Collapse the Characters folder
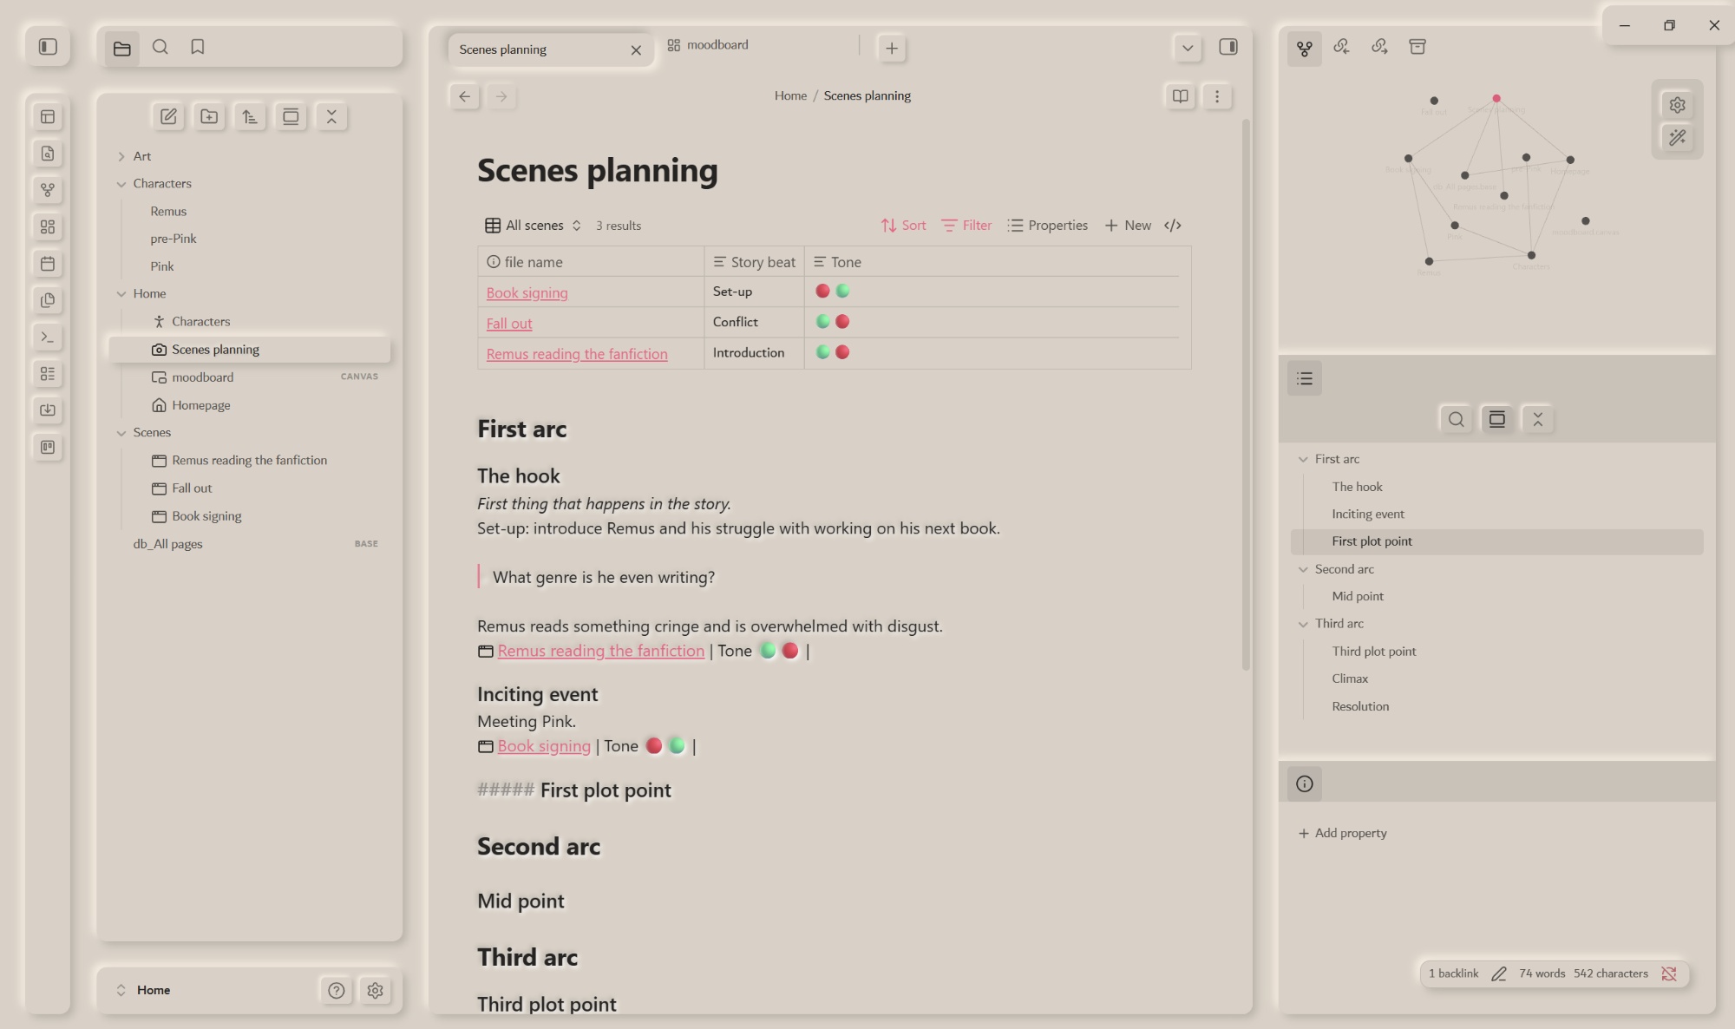This screenshot has width=1735, height=1029. [121, 184]
